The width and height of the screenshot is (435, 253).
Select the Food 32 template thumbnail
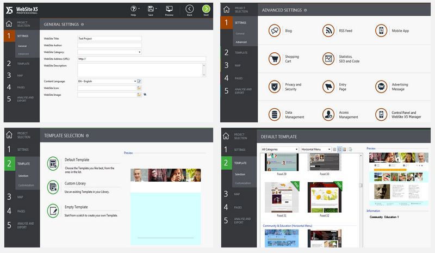point(325,198)
